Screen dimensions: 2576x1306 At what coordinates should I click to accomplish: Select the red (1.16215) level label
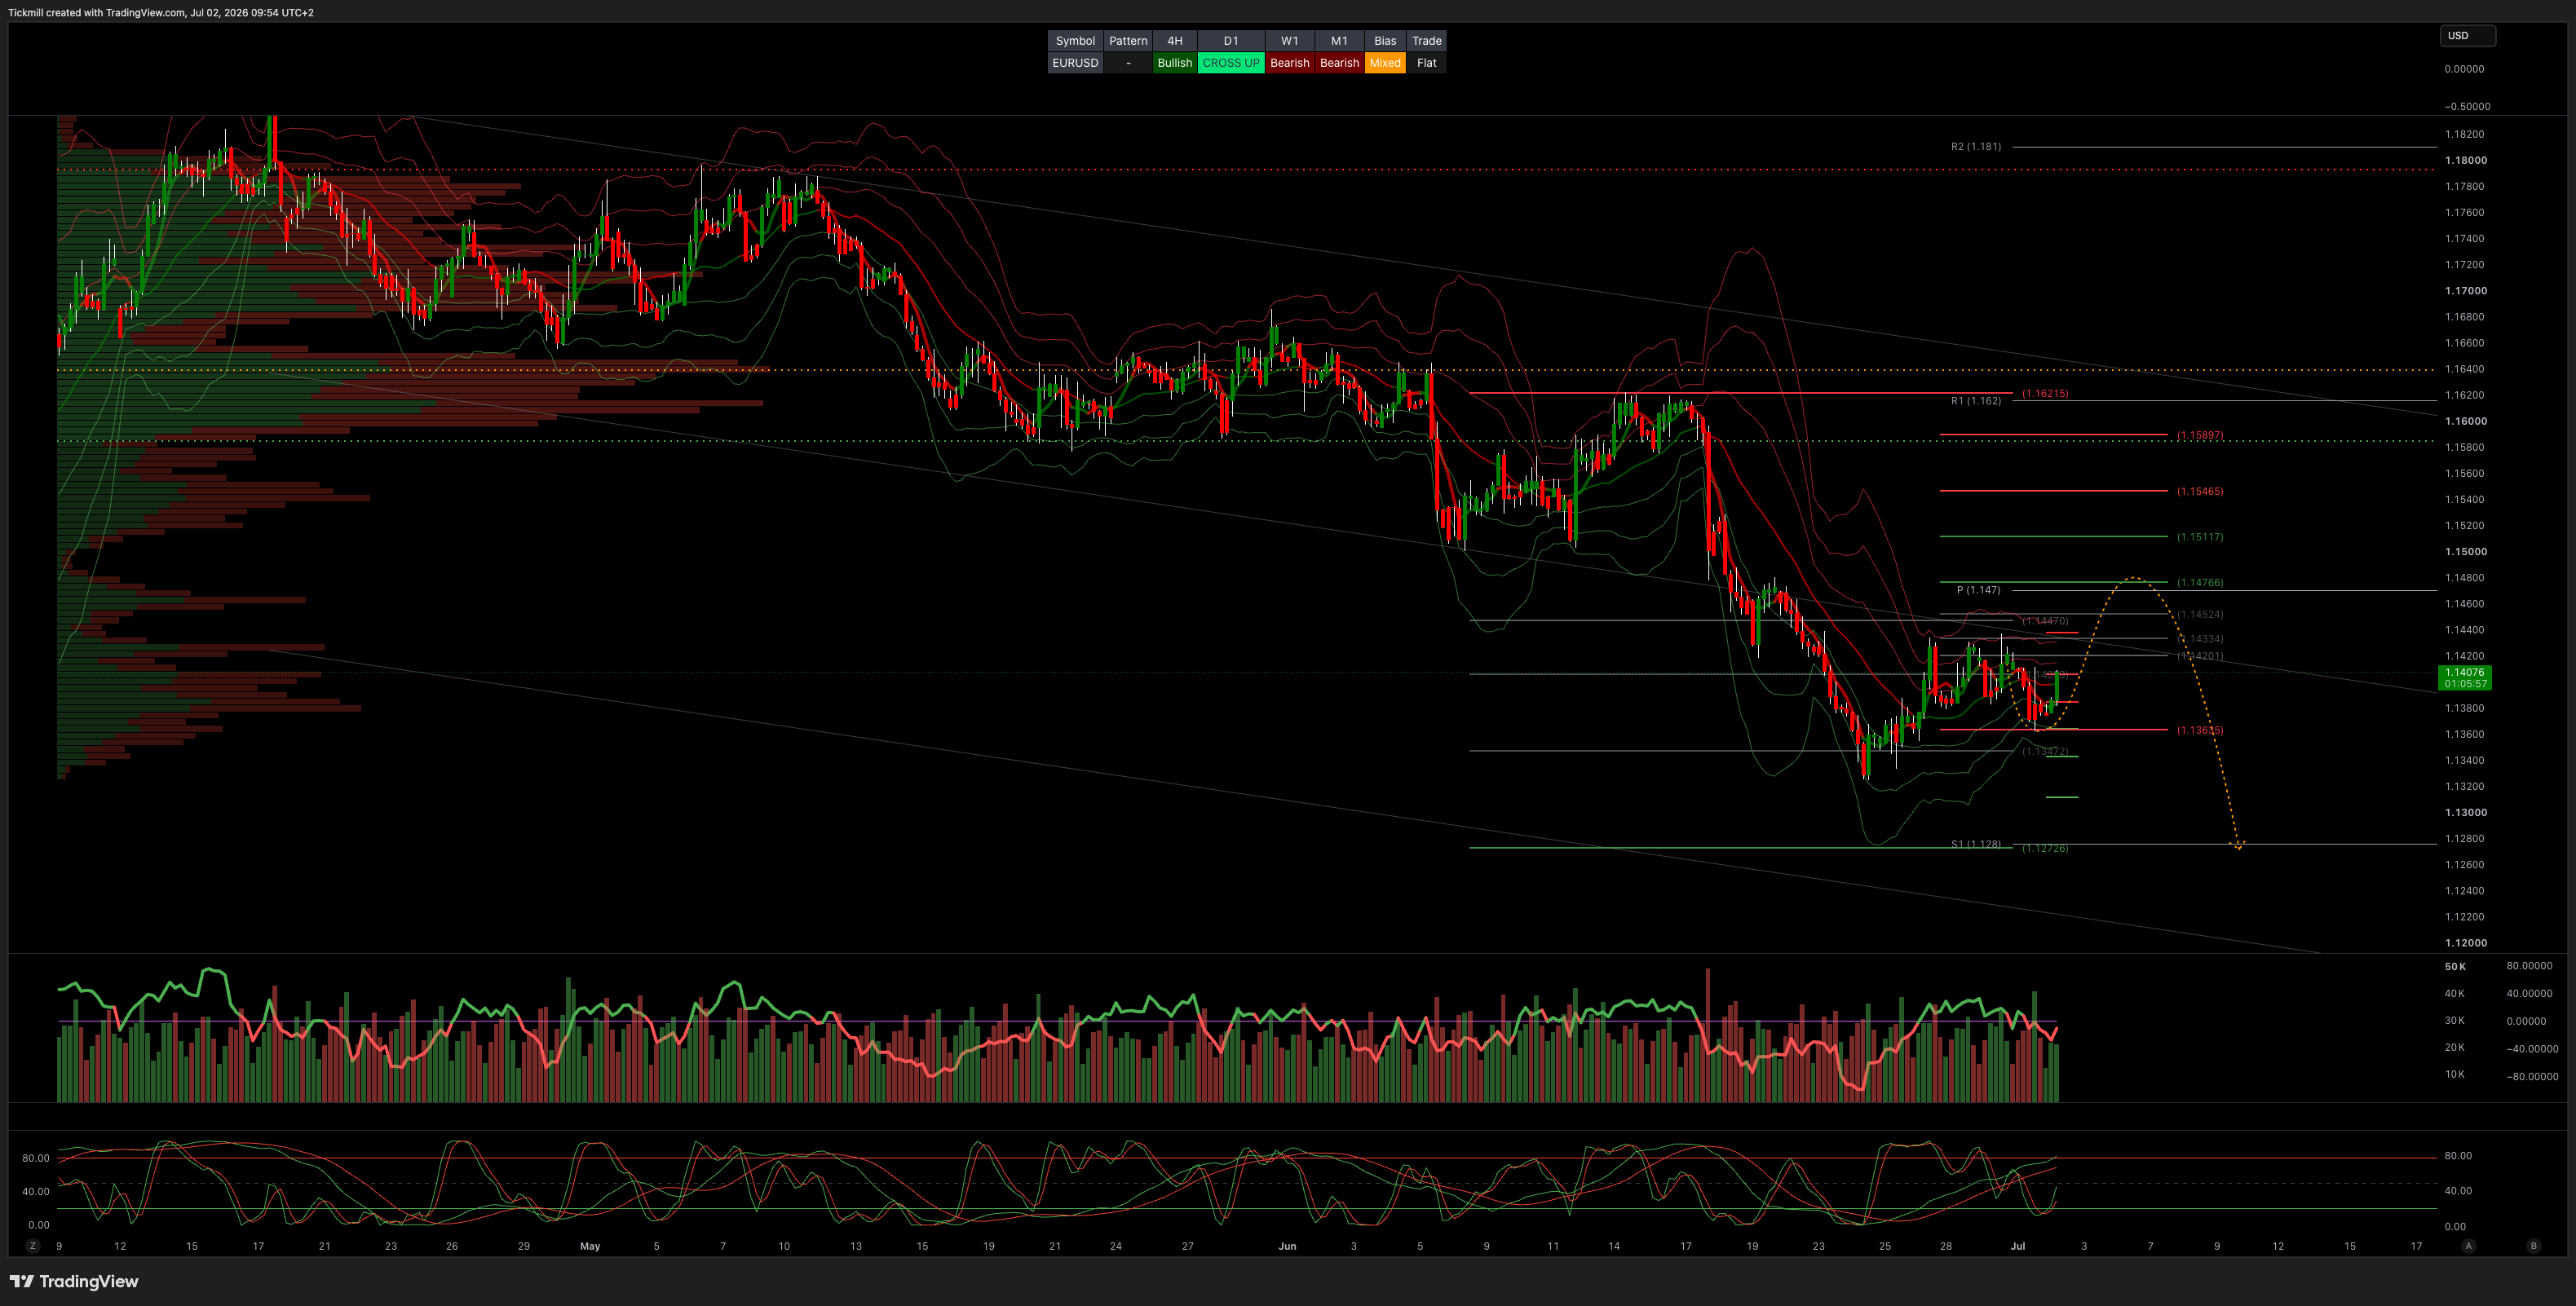coord(2045,394)
